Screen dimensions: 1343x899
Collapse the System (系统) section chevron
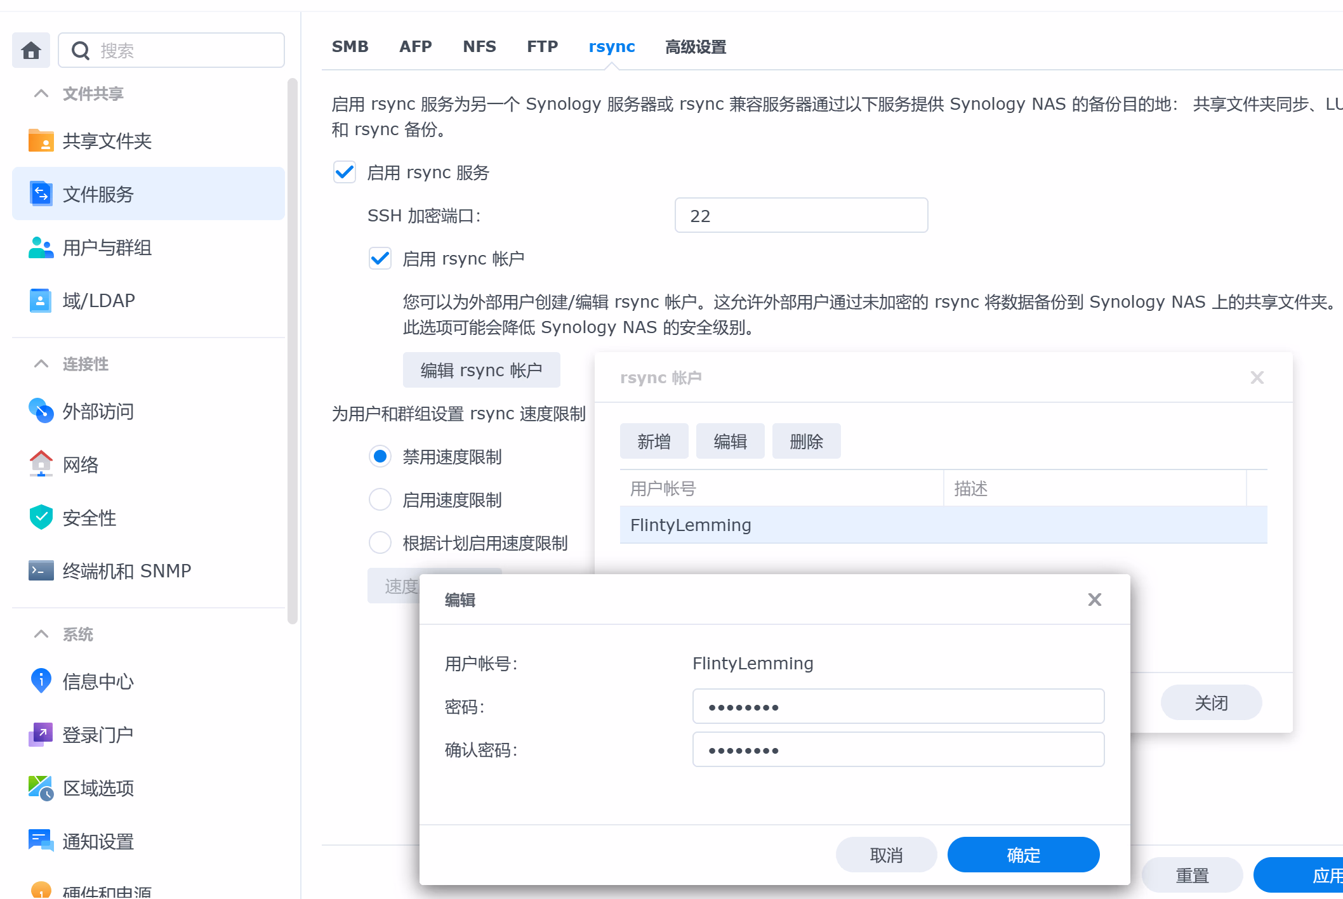pos(41,634)
